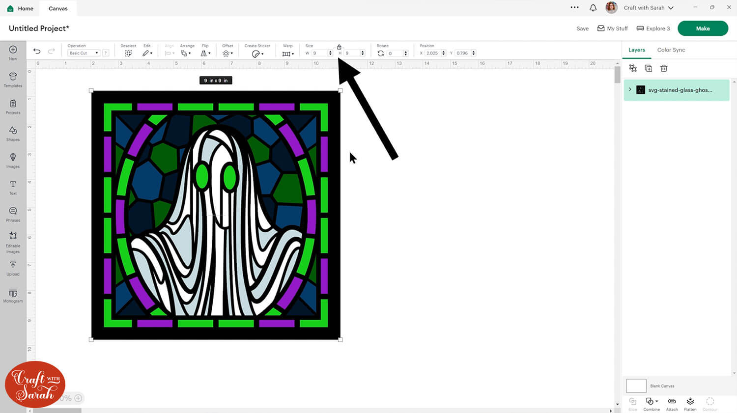
Task: Select the Shapes tool in the sidebar
Action: tap(13, 133)
